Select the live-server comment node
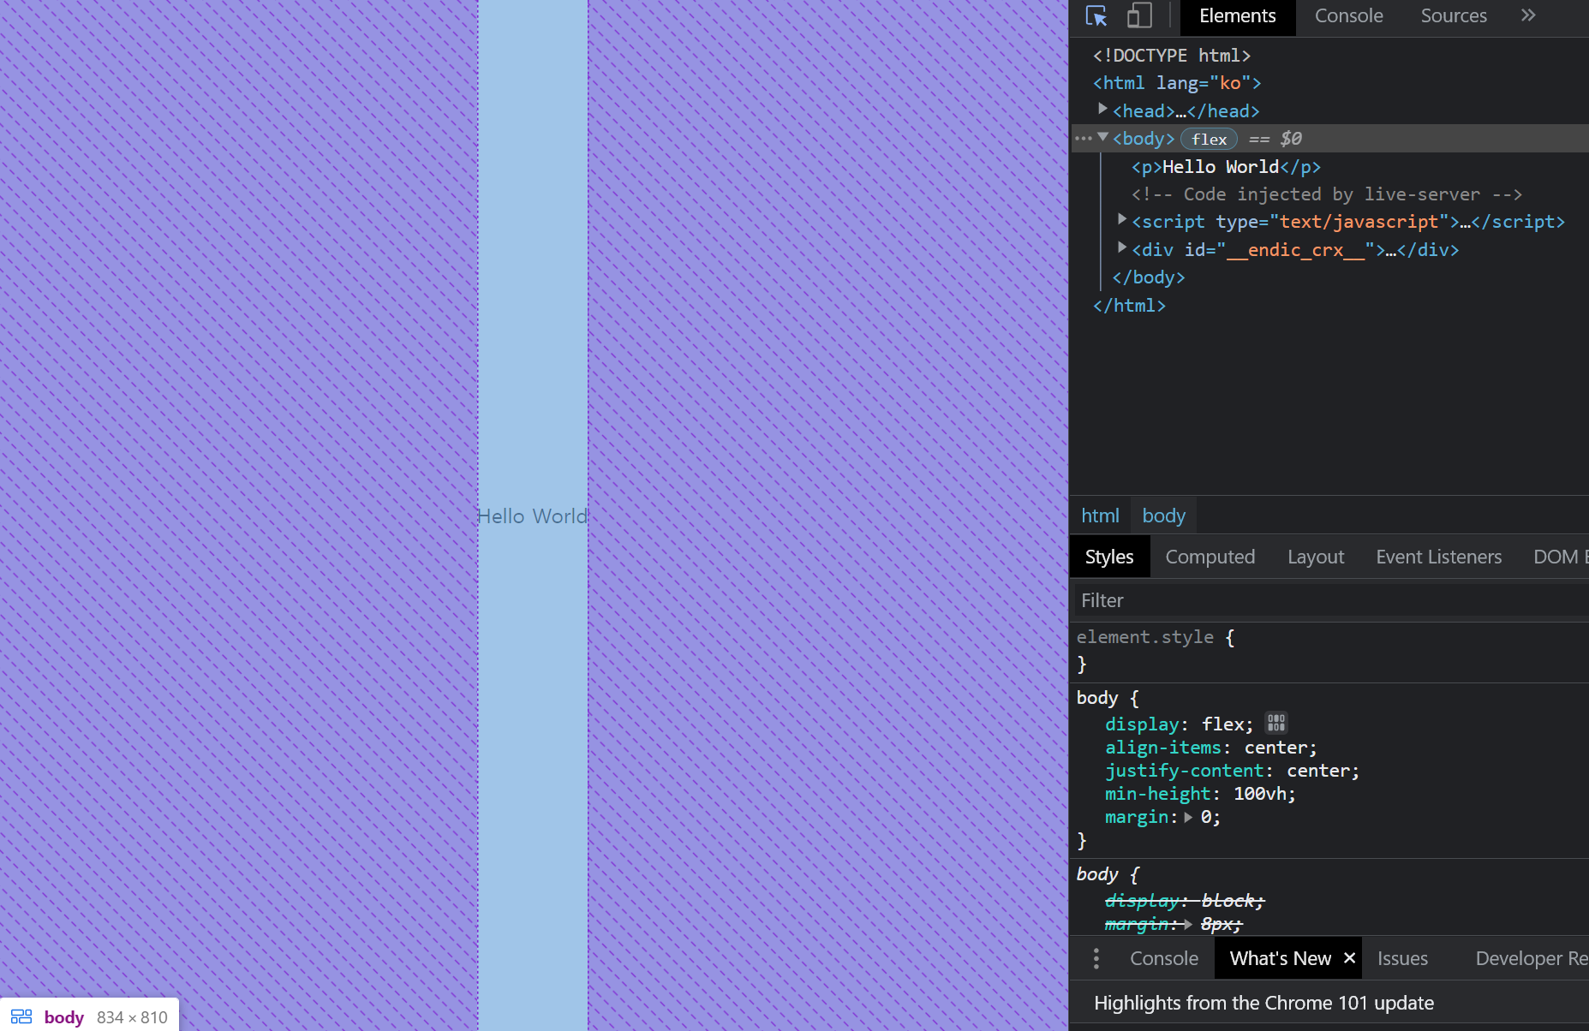 click(x=1326, y=194)
